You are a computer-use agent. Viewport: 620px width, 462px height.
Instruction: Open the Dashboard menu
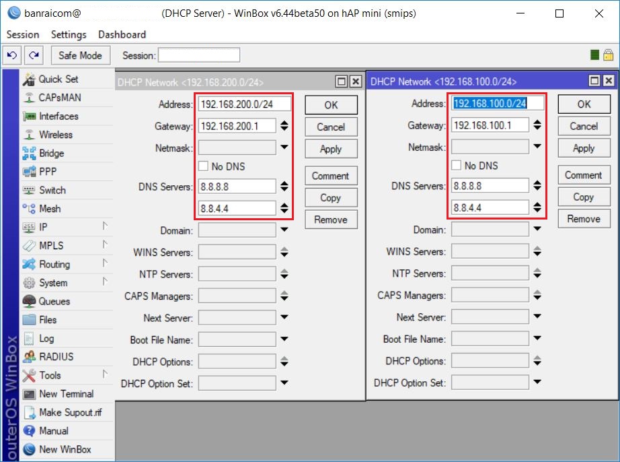[x=122, y=34]
